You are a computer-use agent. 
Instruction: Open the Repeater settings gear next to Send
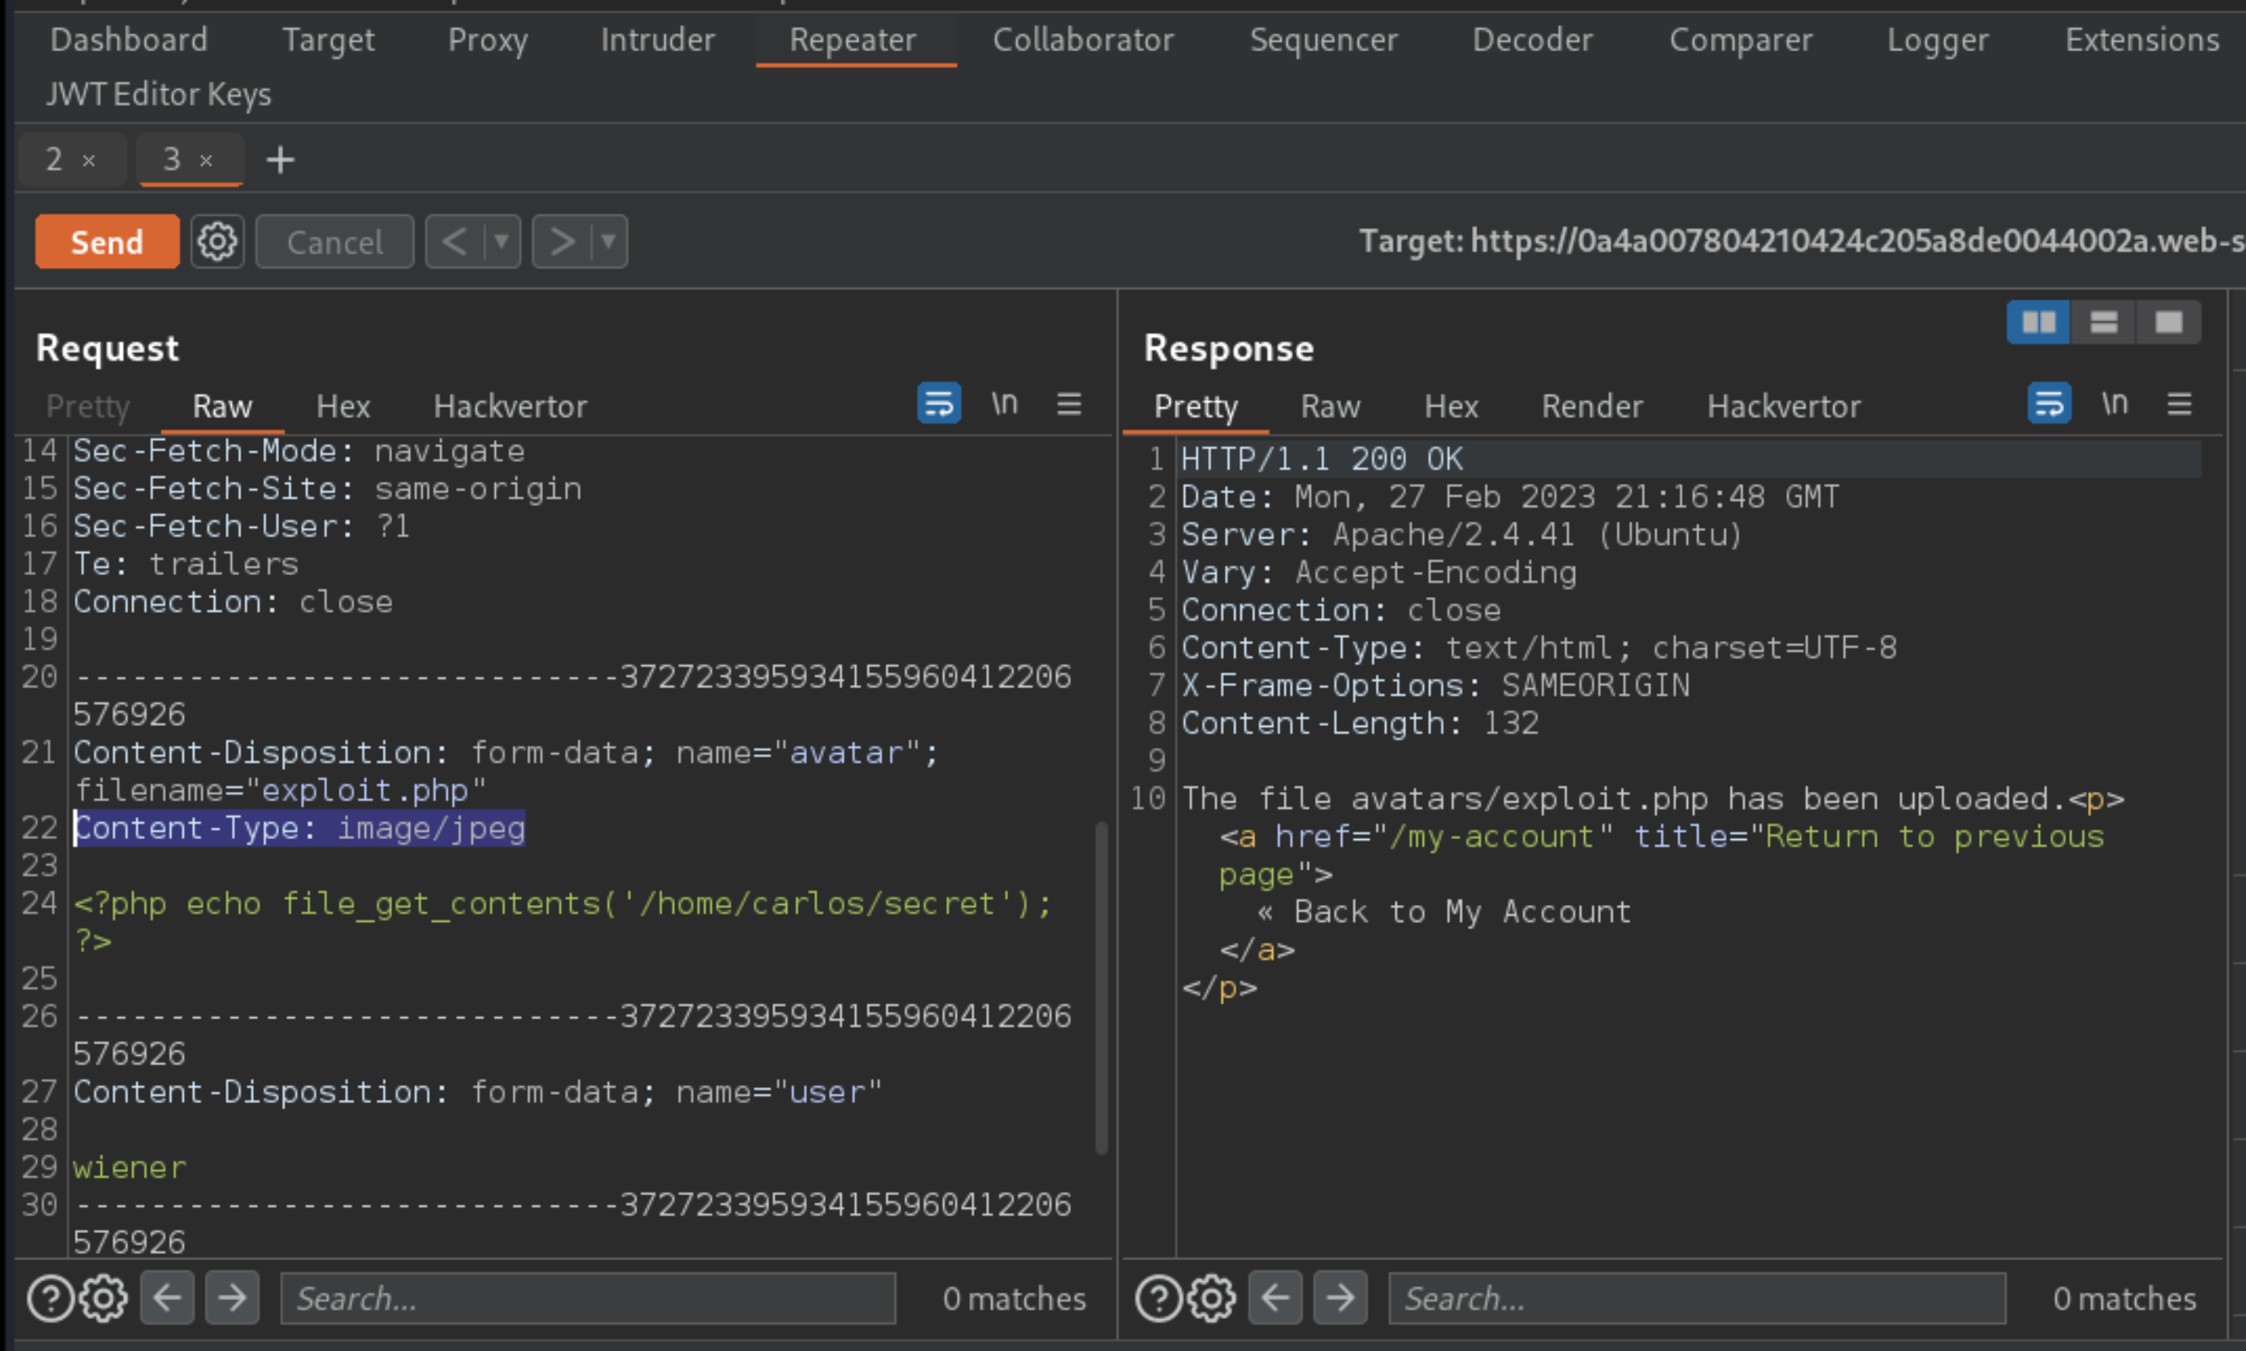click(217, 241)
